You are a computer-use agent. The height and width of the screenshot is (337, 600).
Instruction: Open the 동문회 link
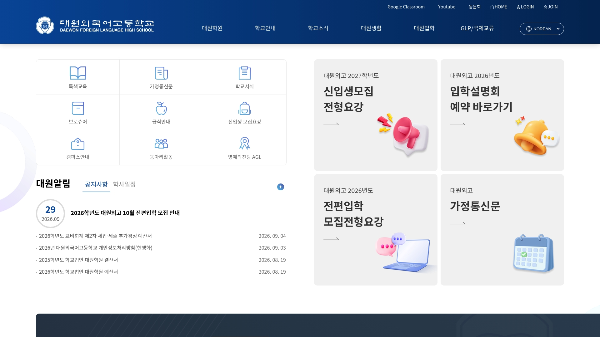click(475, 7)
